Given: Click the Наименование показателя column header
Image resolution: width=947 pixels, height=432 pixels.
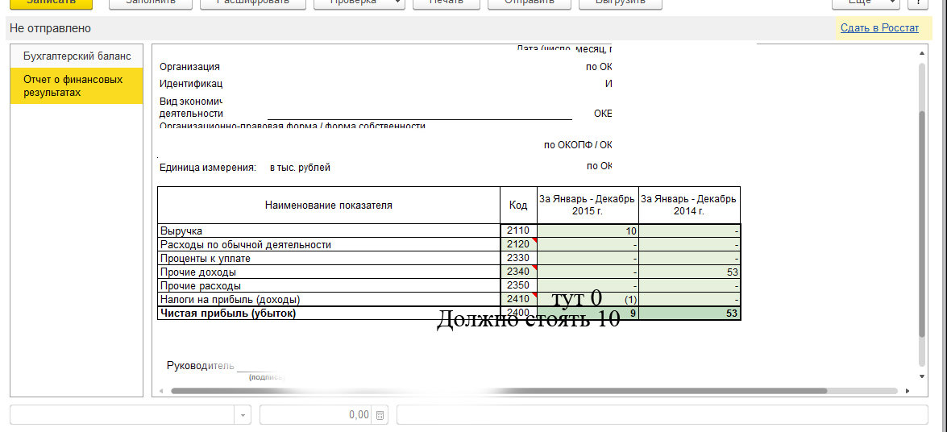Looking at the screenshot, I should tap(329, 206).
